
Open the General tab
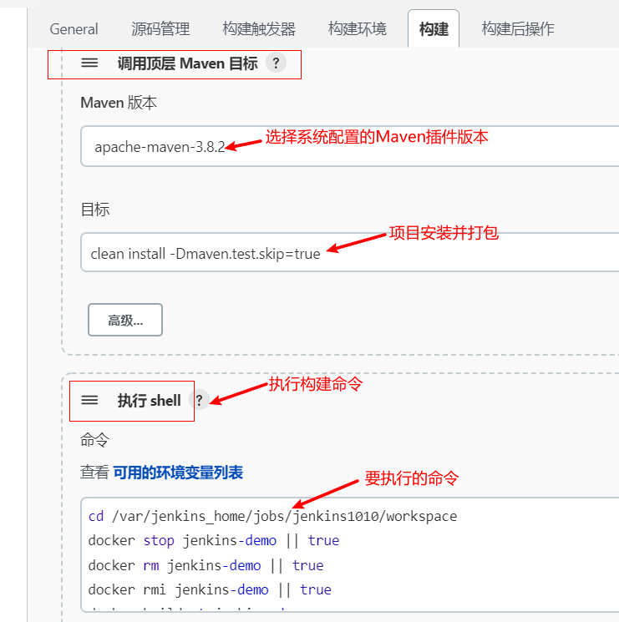point(74,29)
